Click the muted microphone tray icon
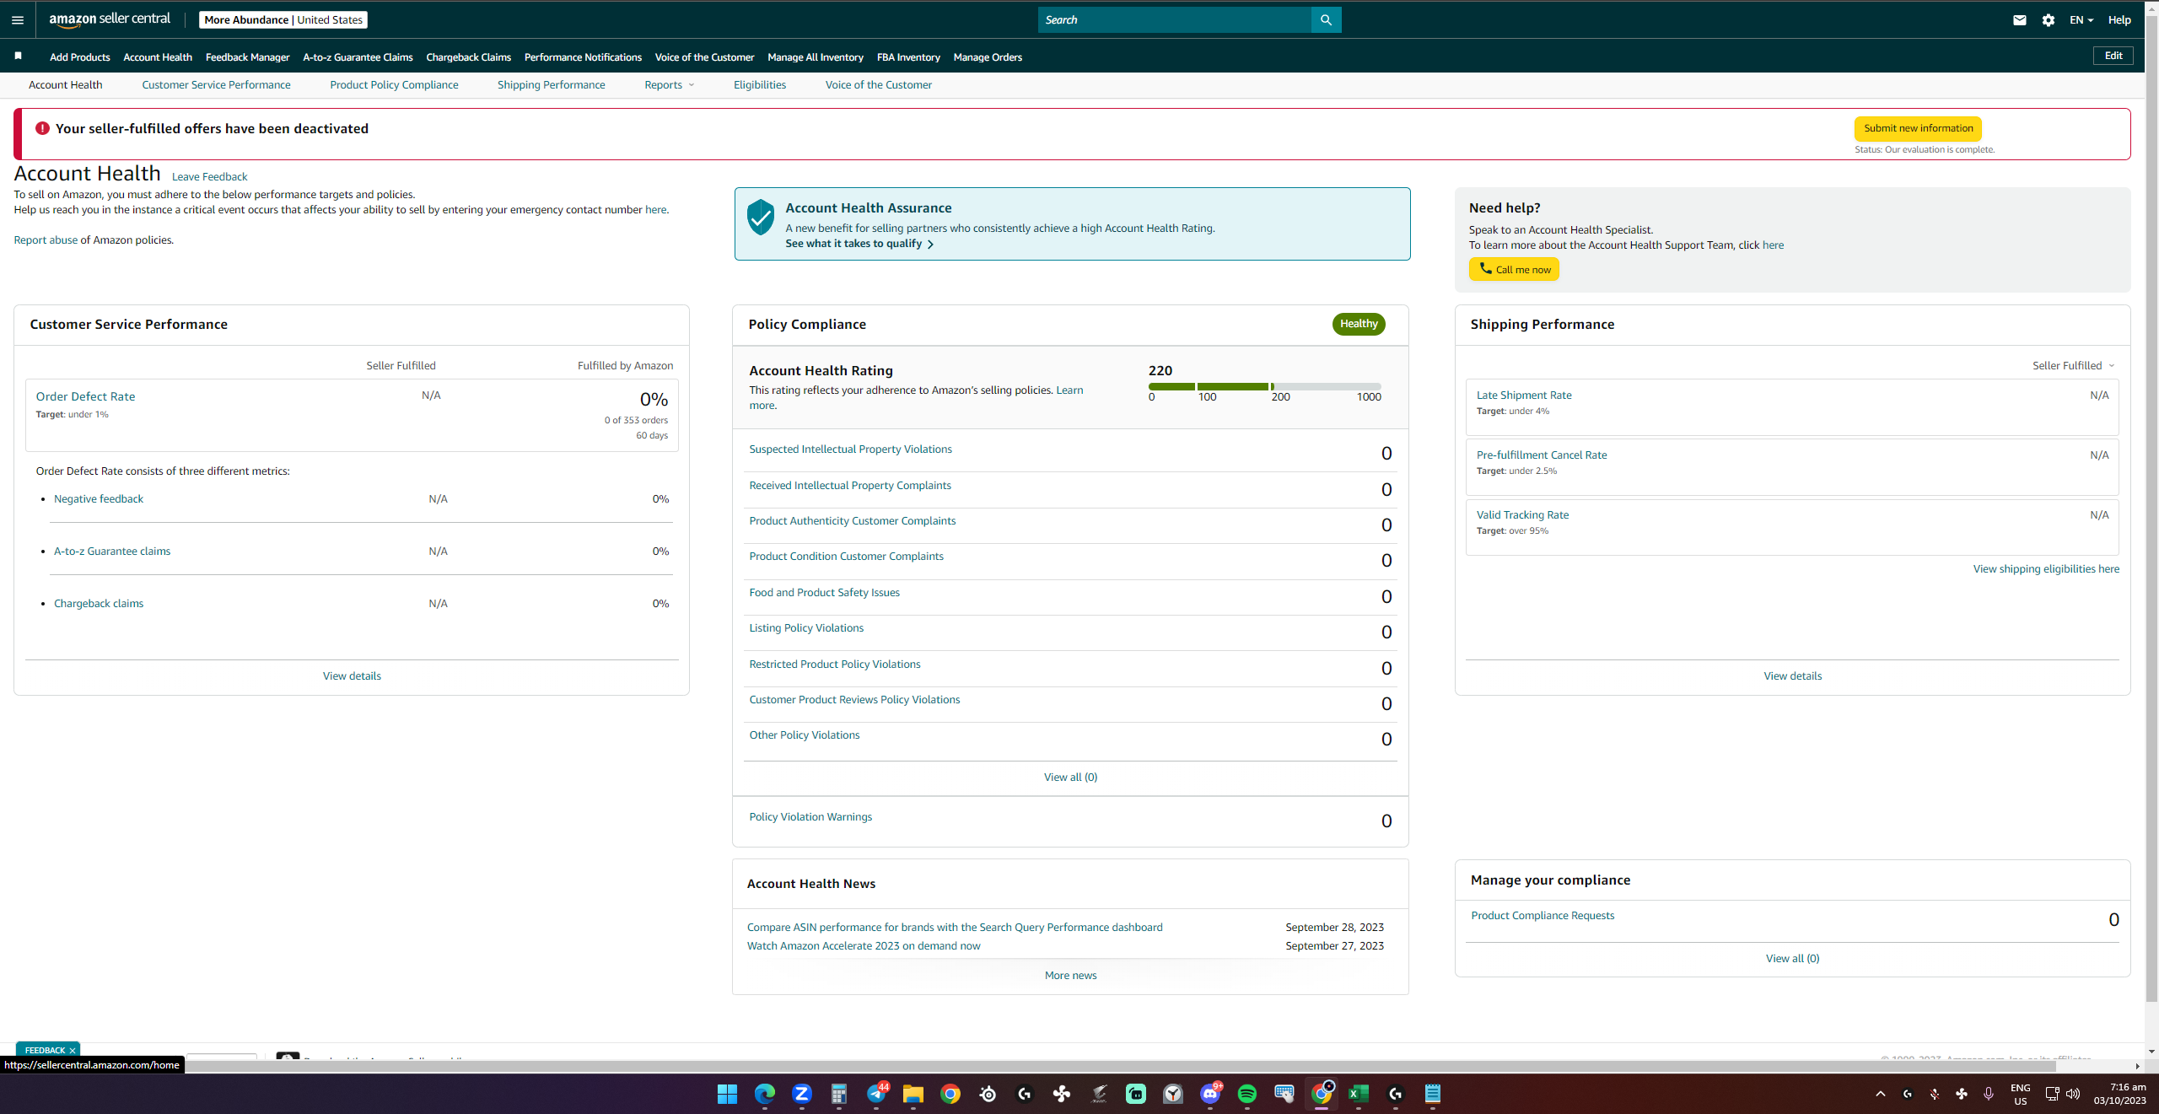Image resolution: width=2159 pixels, height=1114 pixels. (x=1935, y=1094)
